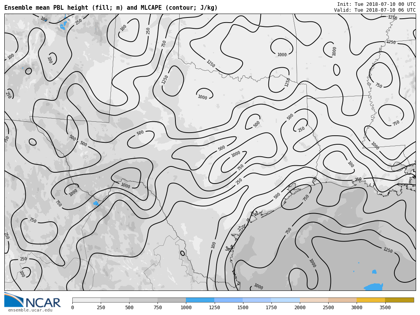Click the Valid time text
Image resolution: width=420 pixels, height=315 pixels.
click(x=374, y=10)
